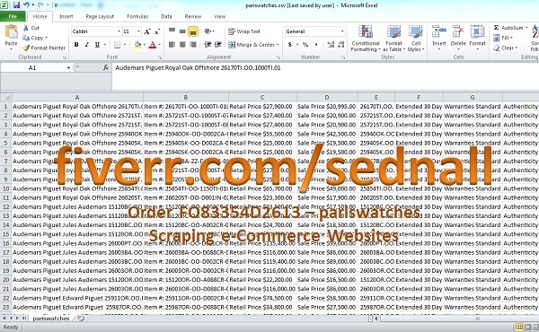
Task: Switch to the Page Layout tab
Action: (100, 16)
